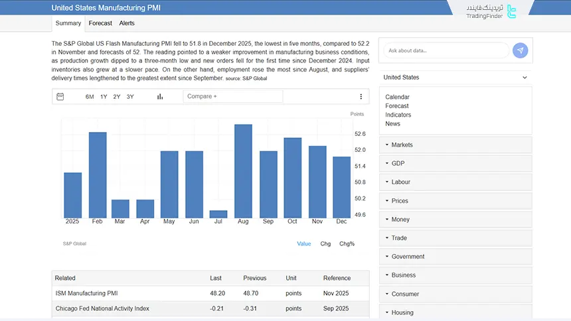Open the calendar date picker icon
The height and width of the screenshot is (321, 571).
pos(60,97)
